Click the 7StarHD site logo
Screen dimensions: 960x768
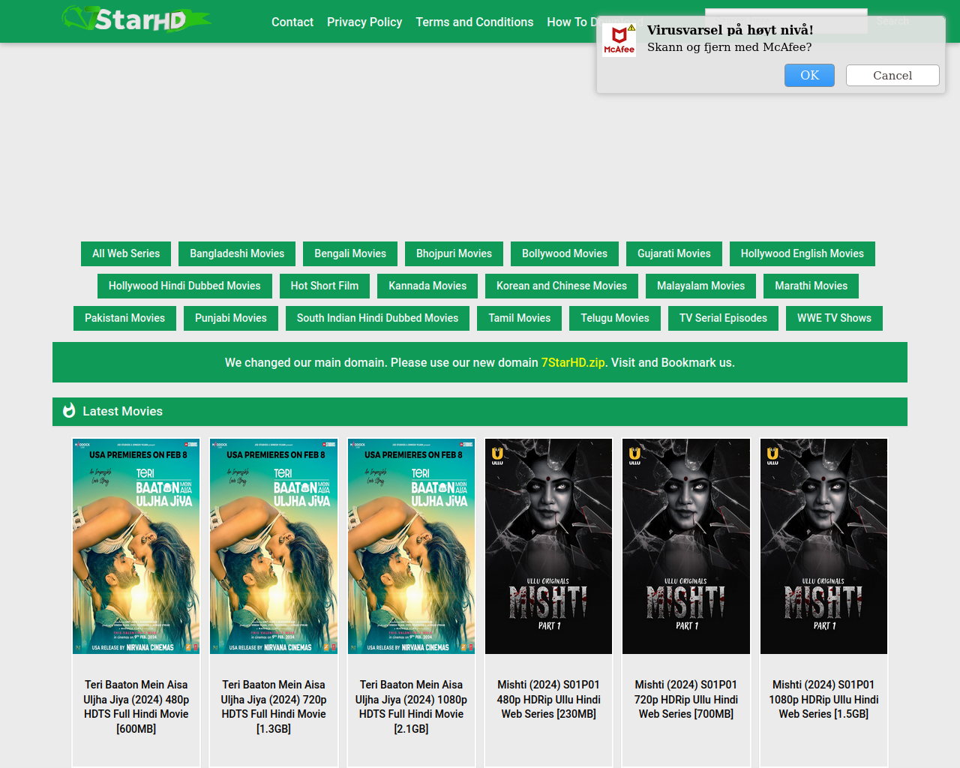(136, 19)
